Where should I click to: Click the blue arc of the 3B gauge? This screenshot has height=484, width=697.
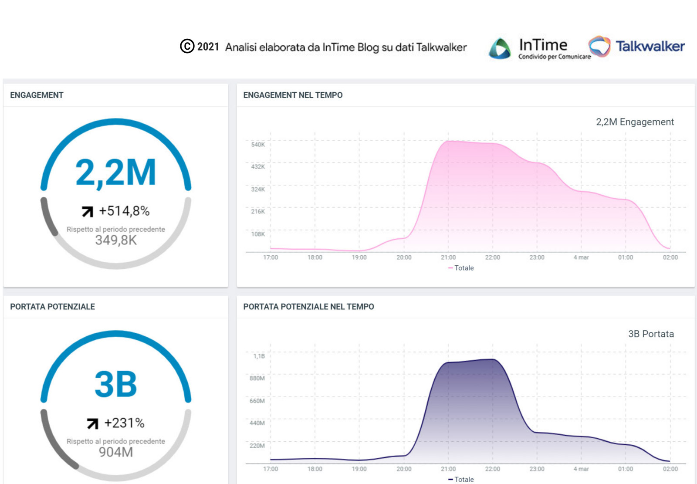point(116,334)
